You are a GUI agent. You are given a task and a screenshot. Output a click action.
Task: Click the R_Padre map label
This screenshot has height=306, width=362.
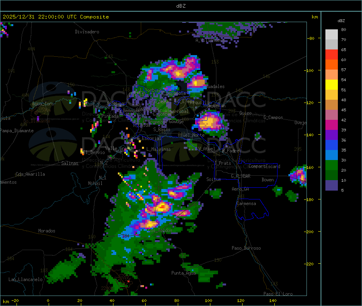coord(230,151)
